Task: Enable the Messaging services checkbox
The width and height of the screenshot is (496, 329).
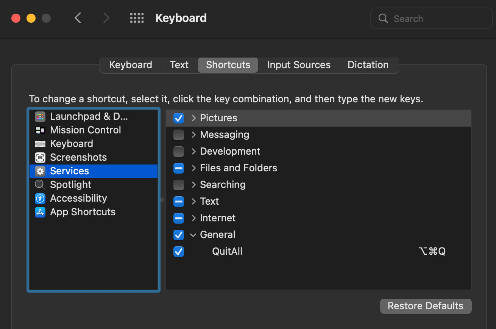Action: coord(179,135)
